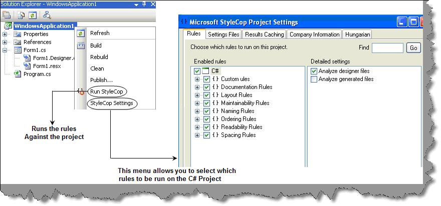Select the Form1.resx tree item
This screenshot has width=441, height=206.
pos(47,66)
